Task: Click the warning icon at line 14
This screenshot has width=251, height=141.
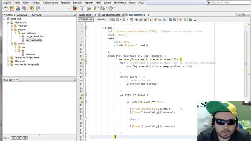Action: click(x=82, y=59)
